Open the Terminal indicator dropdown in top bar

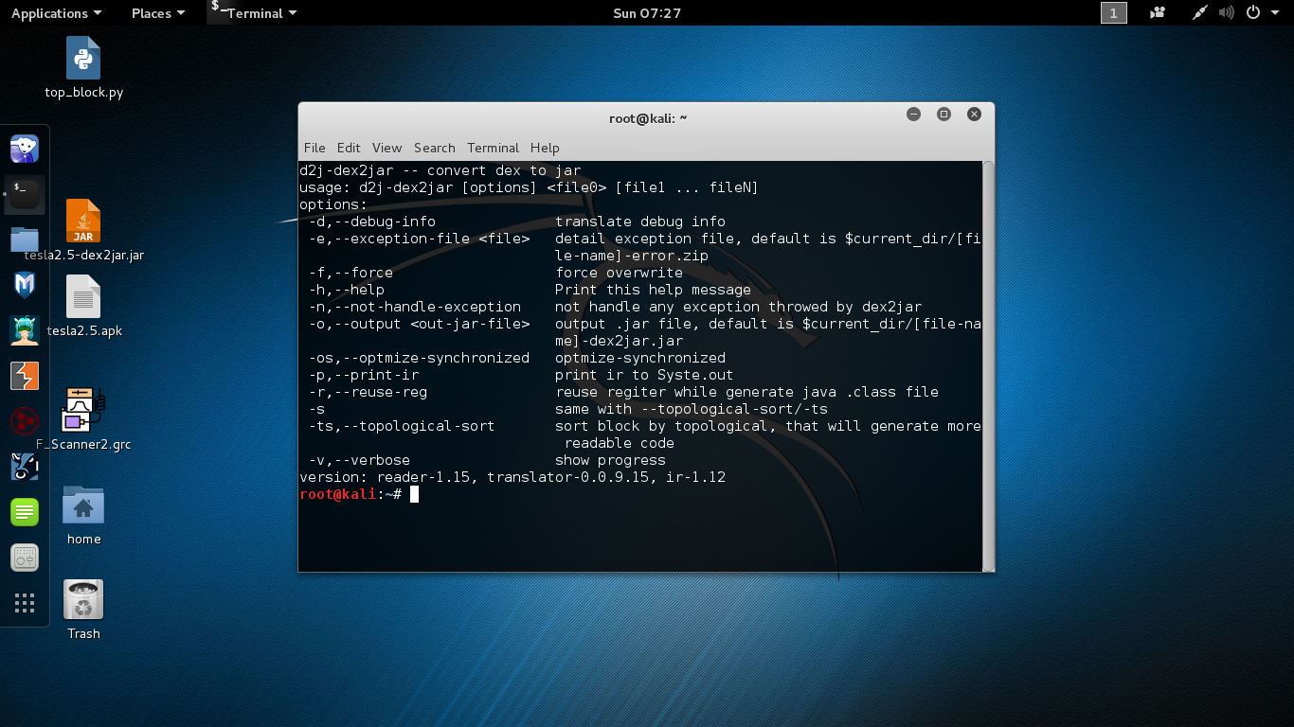pyautogui.click(x=254, y=13)
